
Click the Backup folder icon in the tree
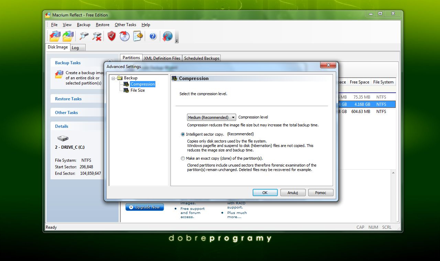pyautogui.click(x=120, y=78)
